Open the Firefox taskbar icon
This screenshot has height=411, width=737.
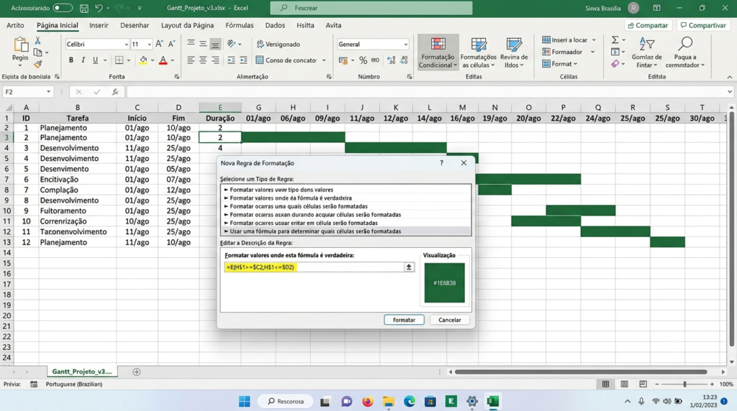(x=368, y=401)
